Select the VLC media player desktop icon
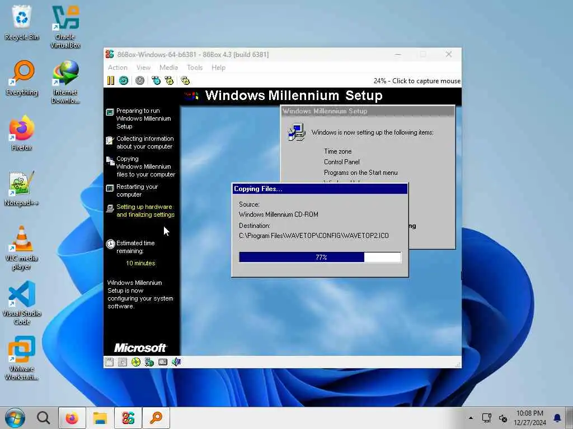 (22, 248)
